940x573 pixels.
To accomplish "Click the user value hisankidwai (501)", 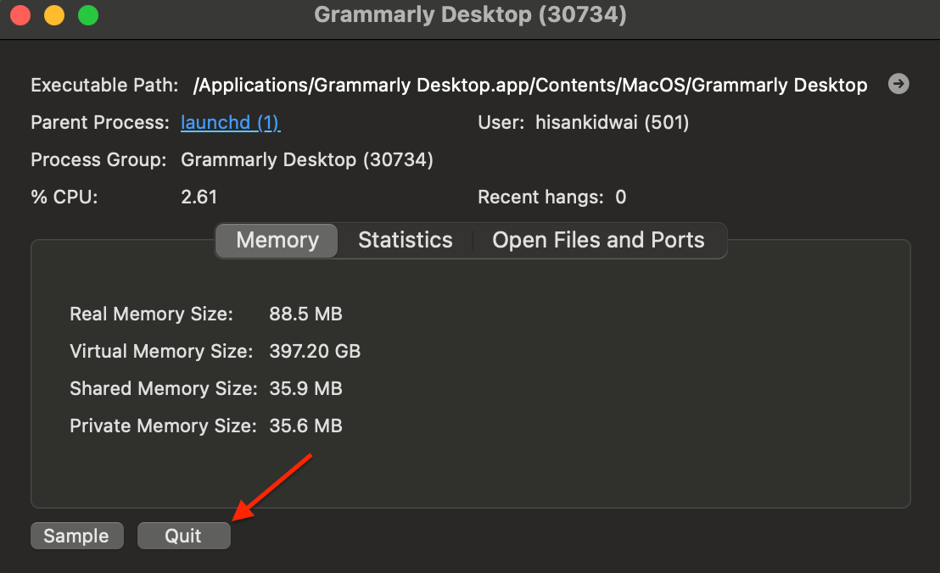I will [x=612, y=123].
